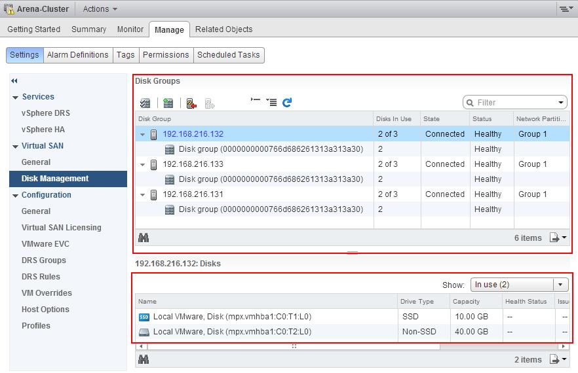Switch to the Monitor tab
The height and width of the screenshot is (373, 578).
(x=130, y=29)
